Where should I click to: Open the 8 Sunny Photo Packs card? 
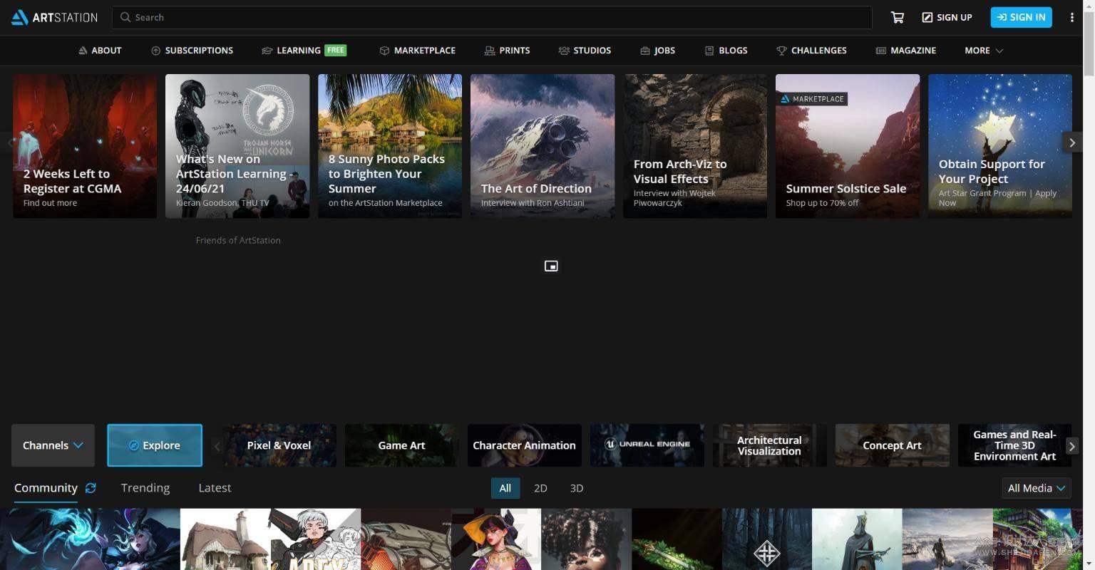pos(390,146)
